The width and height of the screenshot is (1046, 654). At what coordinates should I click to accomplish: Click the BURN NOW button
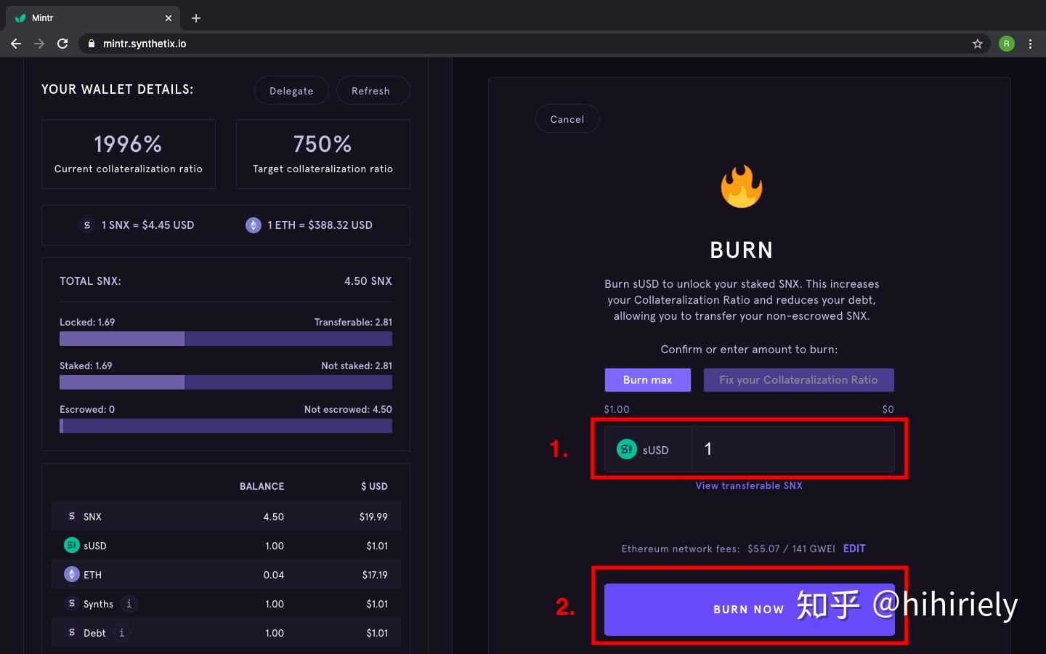(749, 609)
